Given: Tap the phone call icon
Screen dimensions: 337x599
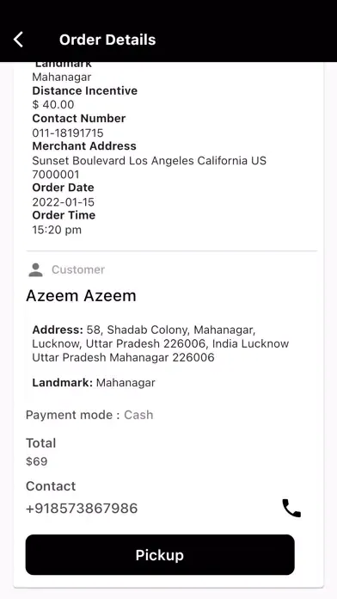Looking at the screenshot, I should coord(291,508).
